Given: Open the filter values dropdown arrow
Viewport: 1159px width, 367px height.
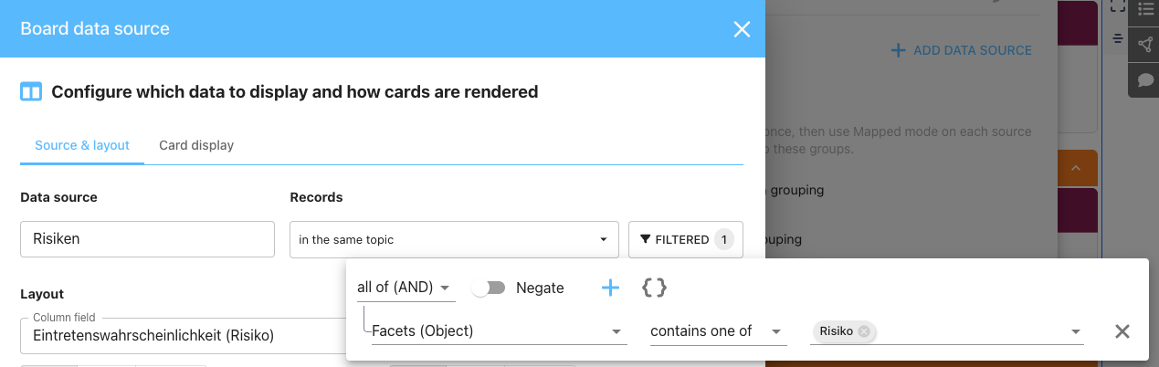Looking at the screenshot, I should point(1076,331).
